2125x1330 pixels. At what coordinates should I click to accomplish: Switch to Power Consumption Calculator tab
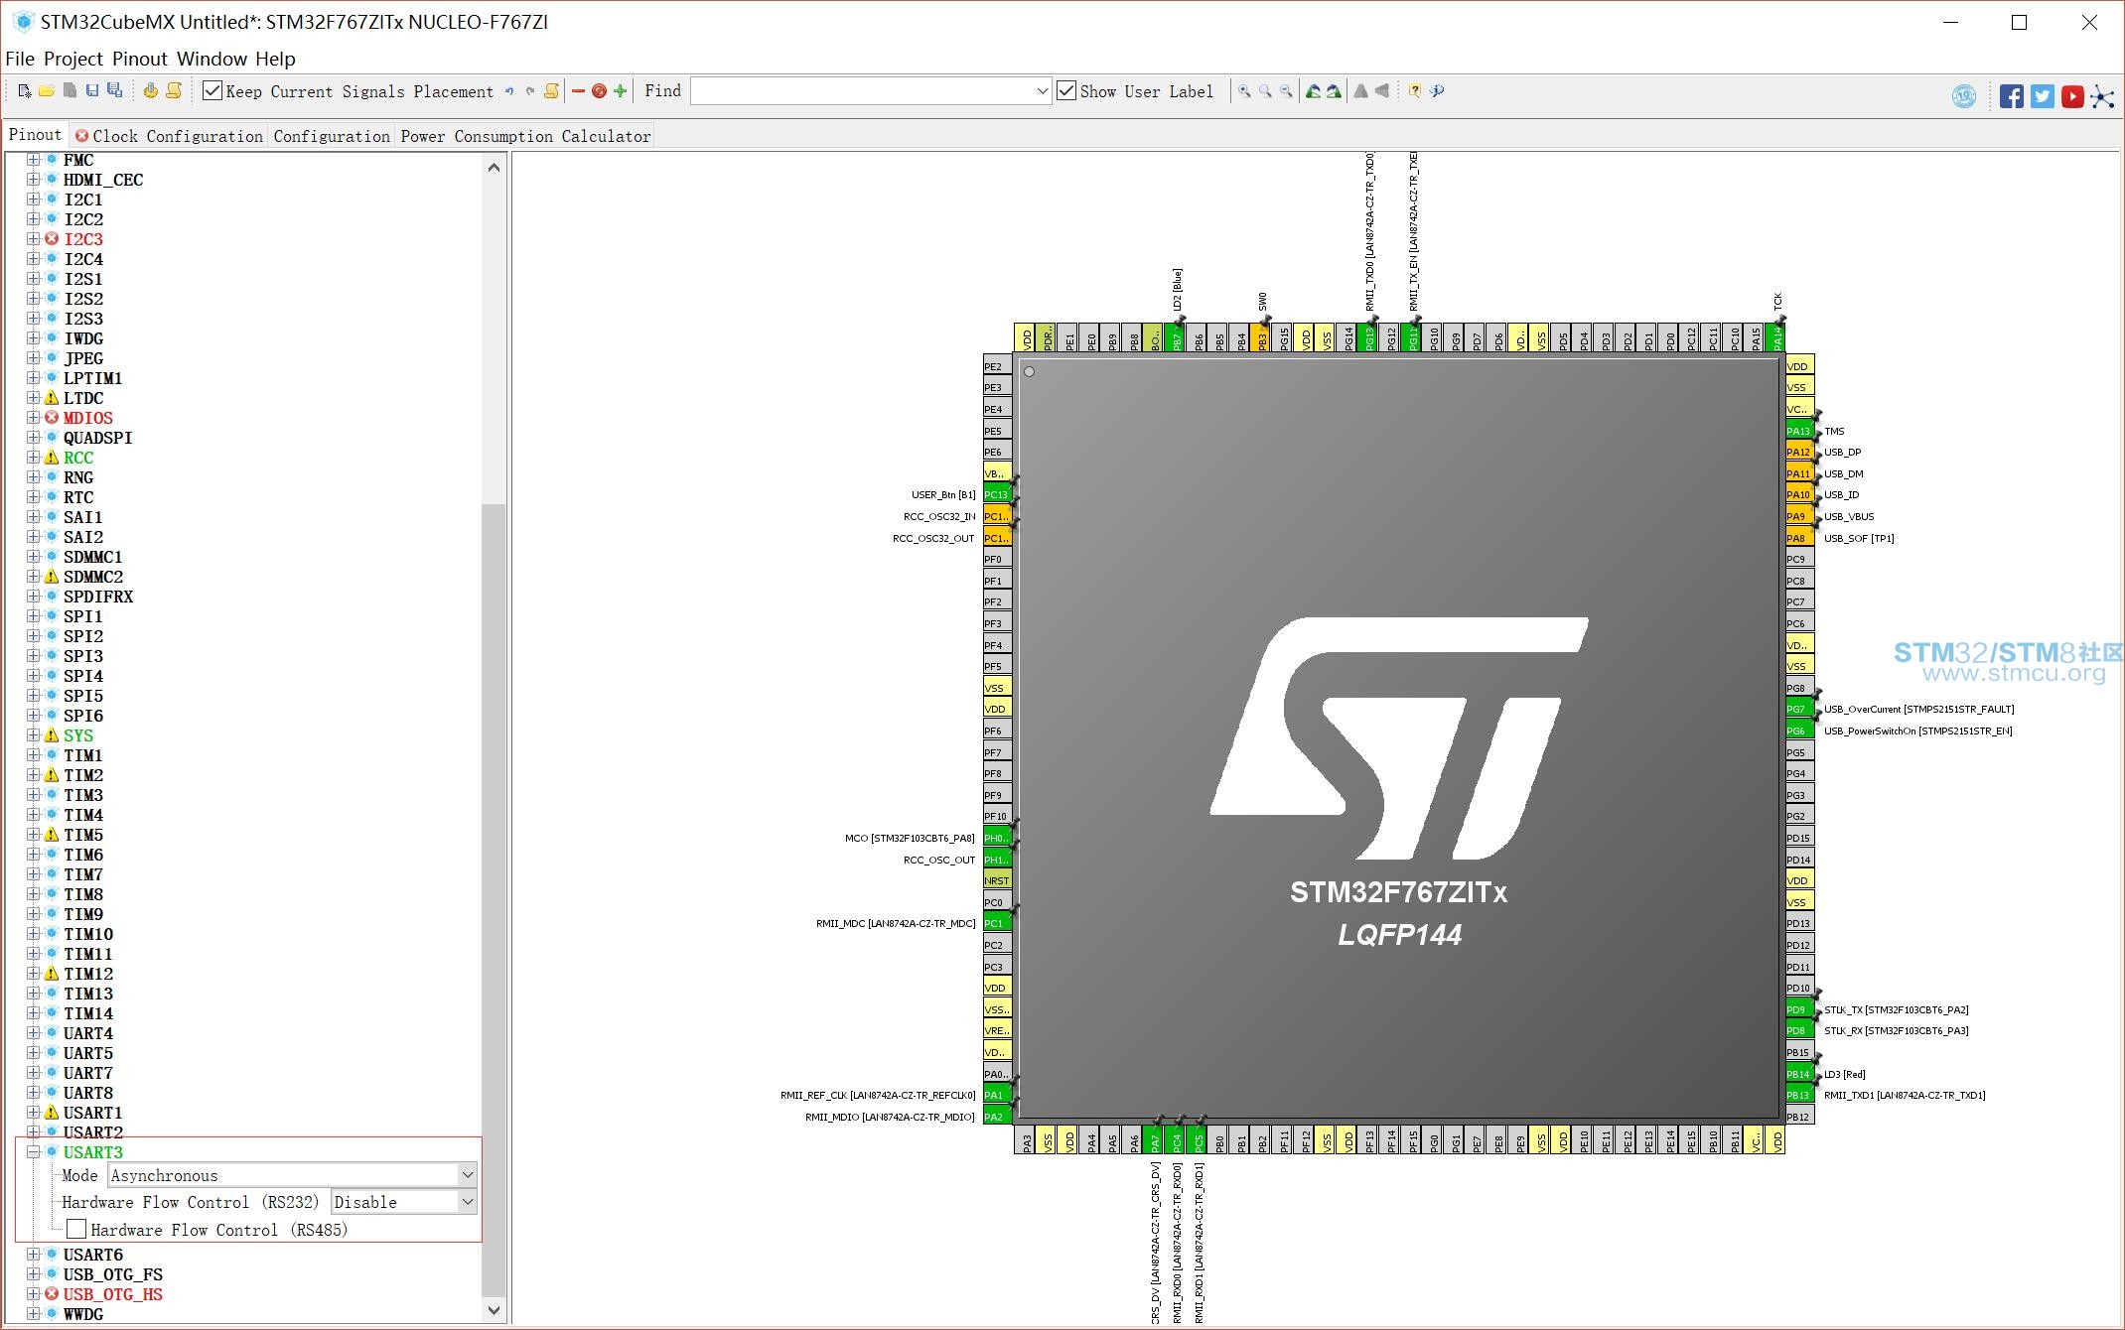525,136
